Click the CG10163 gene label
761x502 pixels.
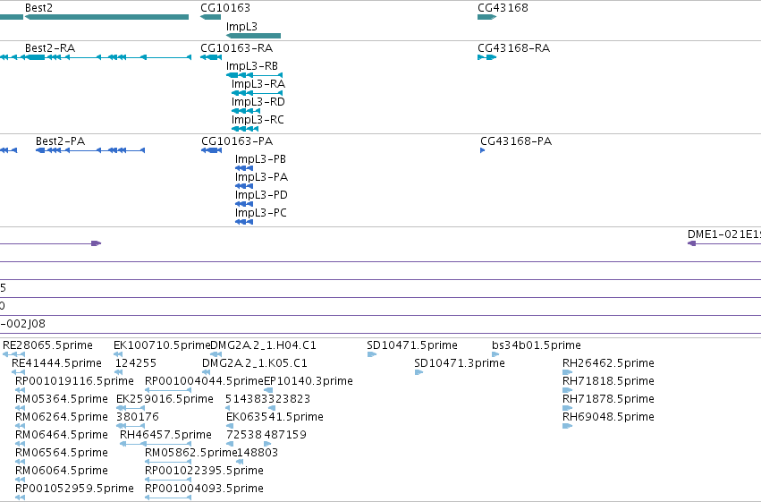(225, 8)
